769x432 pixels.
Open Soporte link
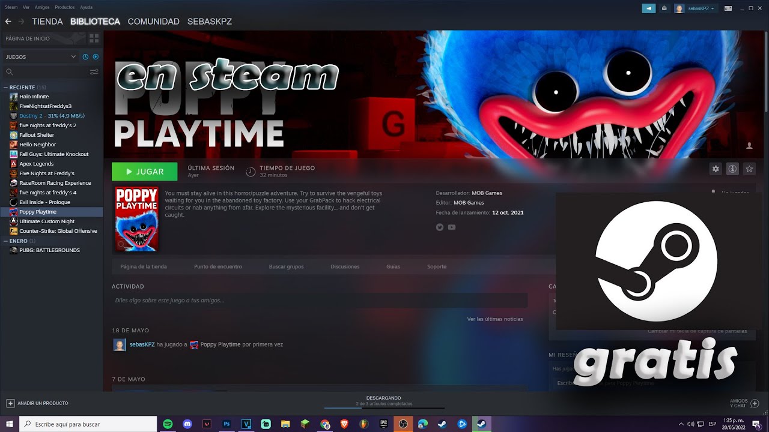click(x=437, y=266)
